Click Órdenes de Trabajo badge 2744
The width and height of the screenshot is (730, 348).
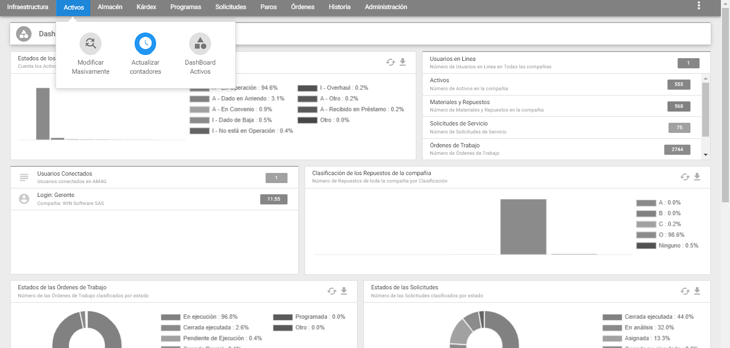pyautogui.click(x=677, y=149)
